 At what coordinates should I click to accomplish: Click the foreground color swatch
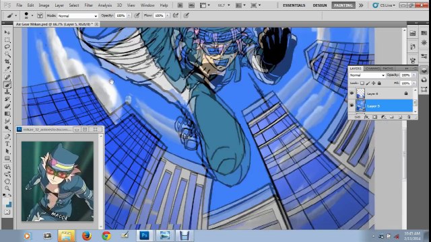click(6, 202)
